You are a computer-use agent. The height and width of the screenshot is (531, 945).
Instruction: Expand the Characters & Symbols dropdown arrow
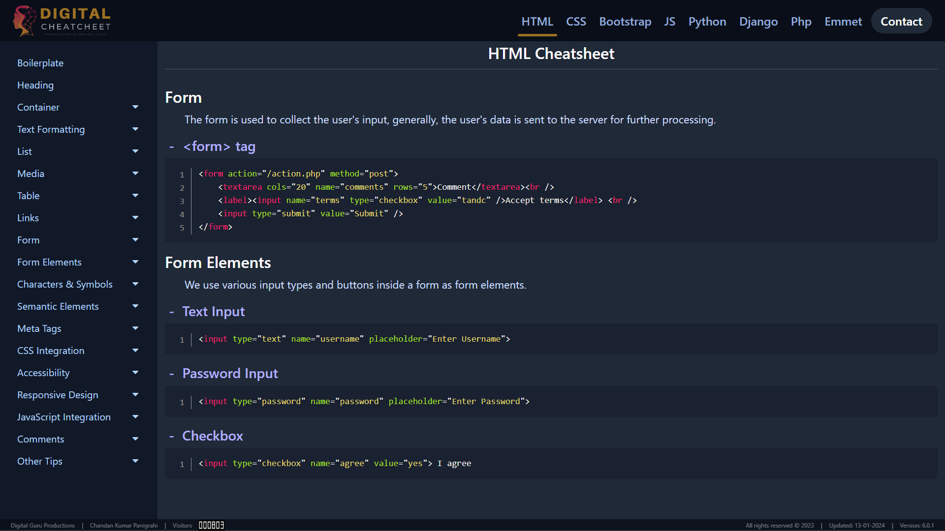tap(135, 284)
